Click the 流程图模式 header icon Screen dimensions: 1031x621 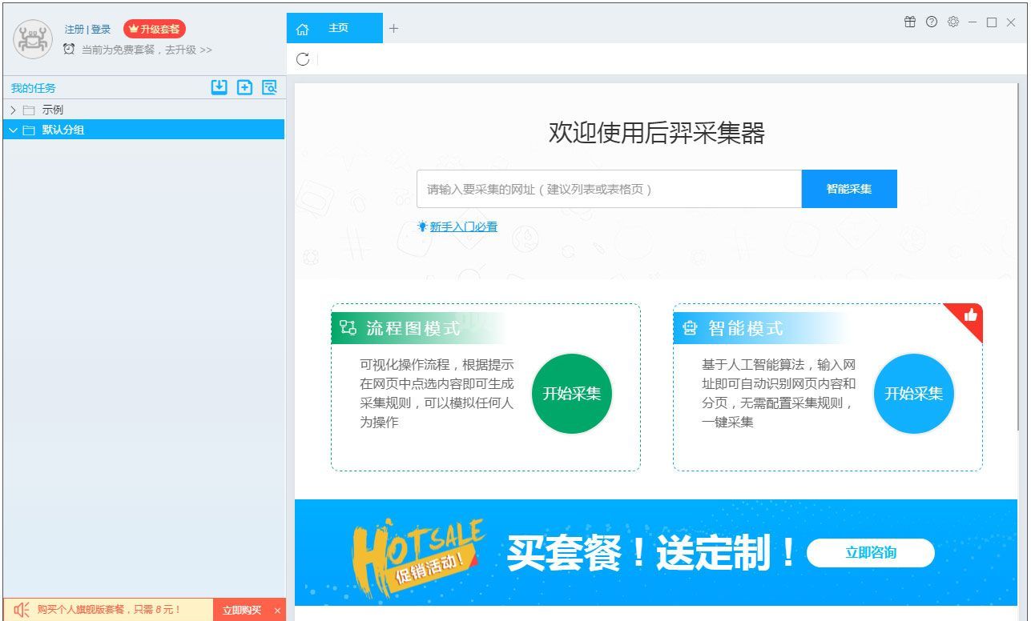tap(348, 327)
